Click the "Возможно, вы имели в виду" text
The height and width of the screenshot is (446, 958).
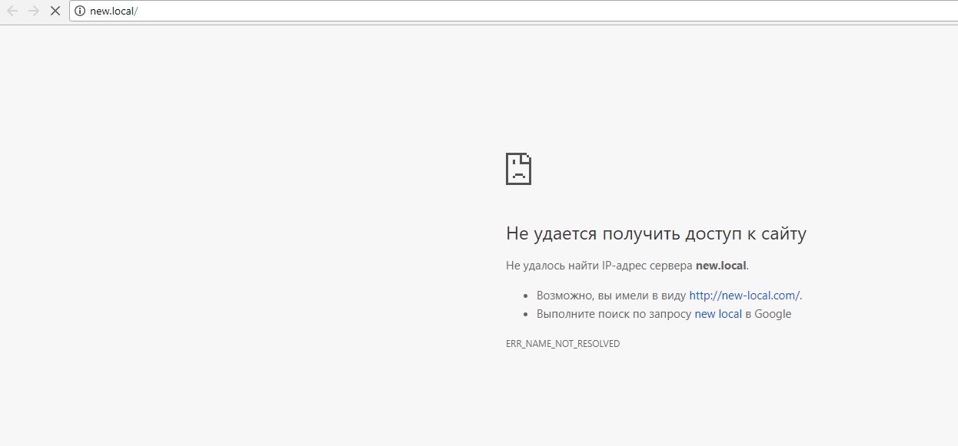coord(611,296)
